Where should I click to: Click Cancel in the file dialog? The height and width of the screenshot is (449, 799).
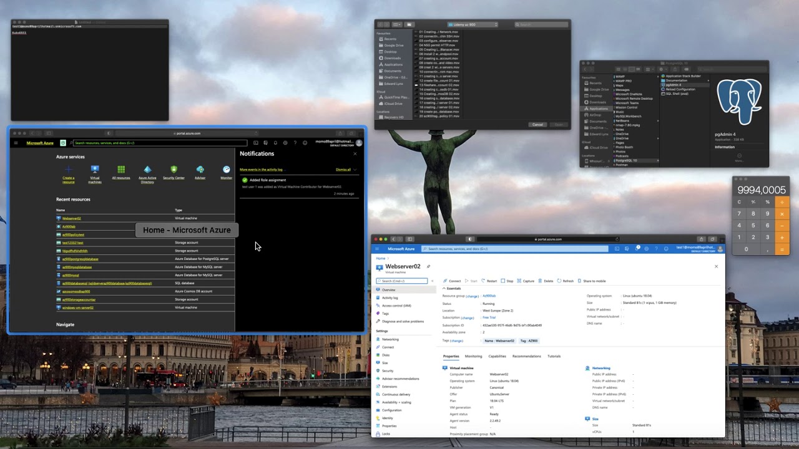pos(537,125)
